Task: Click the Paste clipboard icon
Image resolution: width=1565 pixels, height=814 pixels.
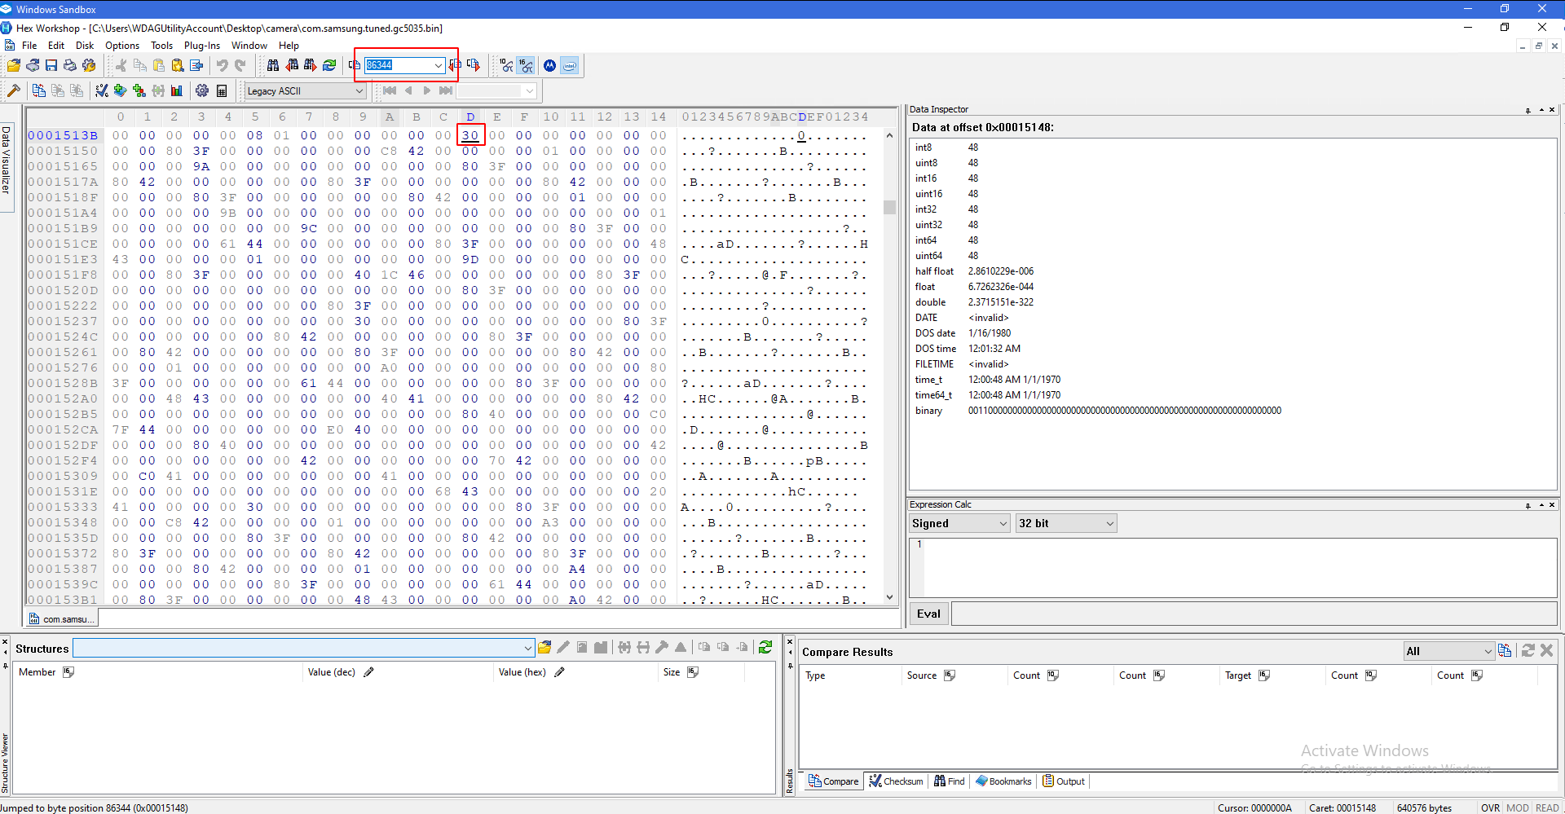Action: 159,65
